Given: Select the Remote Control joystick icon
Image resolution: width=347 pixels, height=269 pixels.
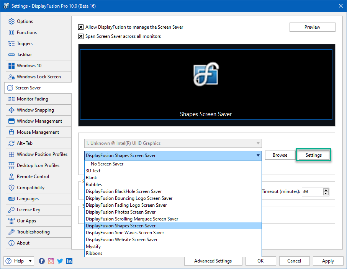Looking at the screenshot, I should 11,177.
